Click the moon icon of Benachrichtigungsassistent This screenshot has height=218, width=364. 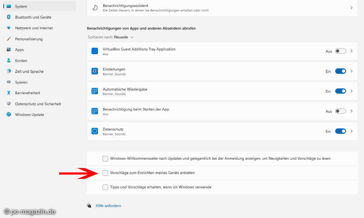pyautogui.click(x=95, y=8)
